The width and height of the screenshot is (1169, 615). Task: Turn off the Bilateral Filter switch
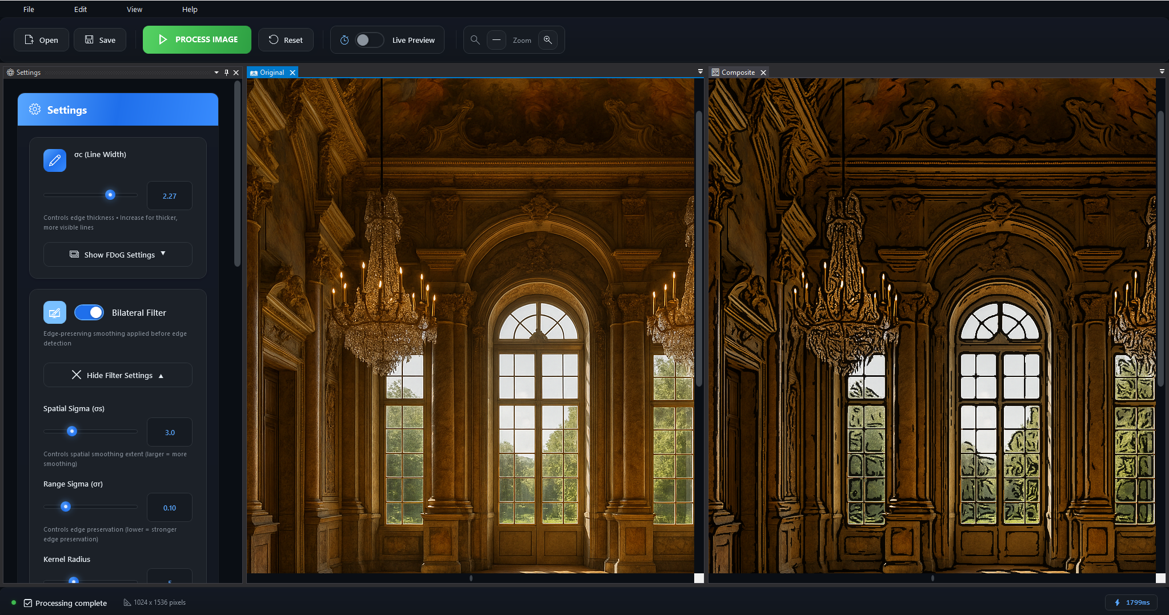click(x=89, y=313)
